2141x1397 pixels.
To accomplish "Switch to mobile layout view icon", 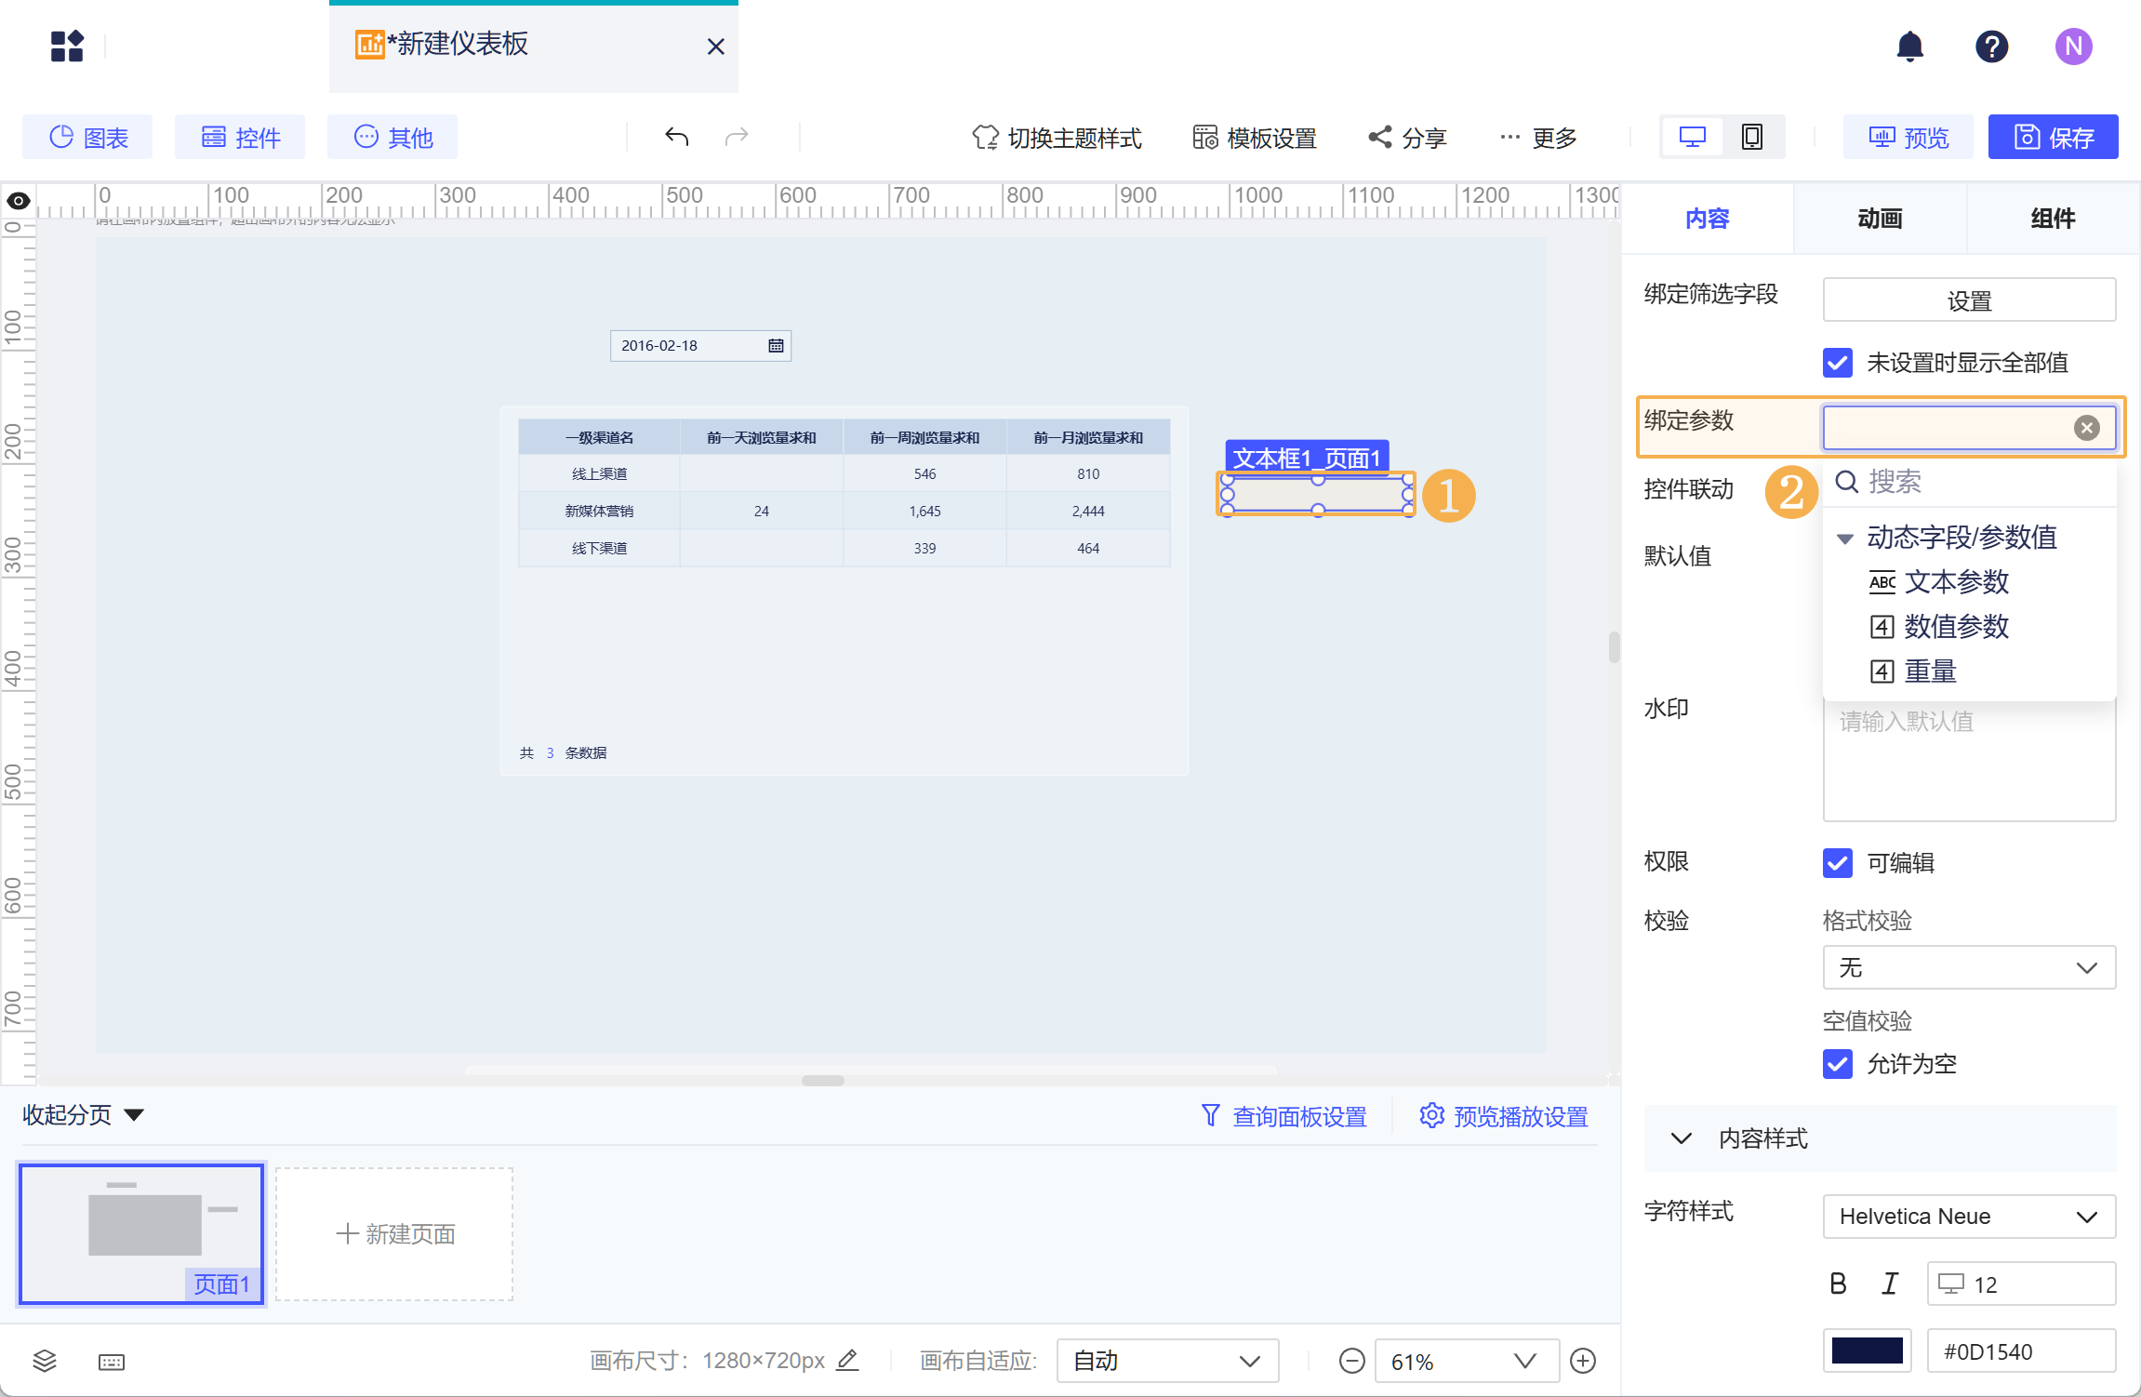I will [1751, 138].
